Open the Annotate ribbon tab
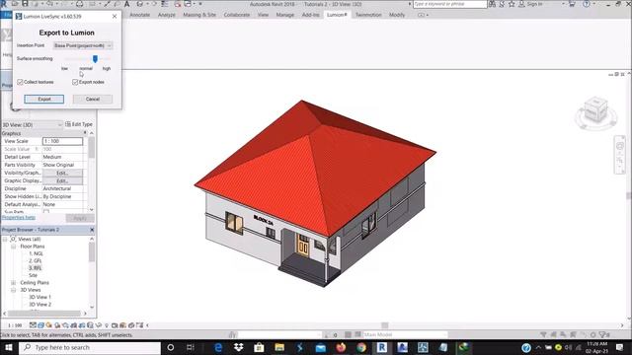Image resolution: width=632 pixels, height=355 pixels. [x=140, y=15]
